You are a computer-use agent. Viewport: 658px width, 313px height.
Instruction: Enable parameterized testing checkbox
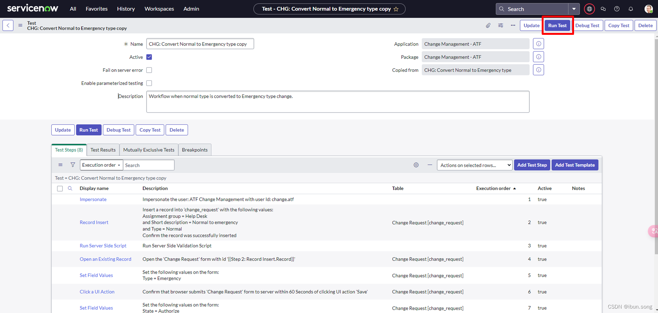click(149, 83)
